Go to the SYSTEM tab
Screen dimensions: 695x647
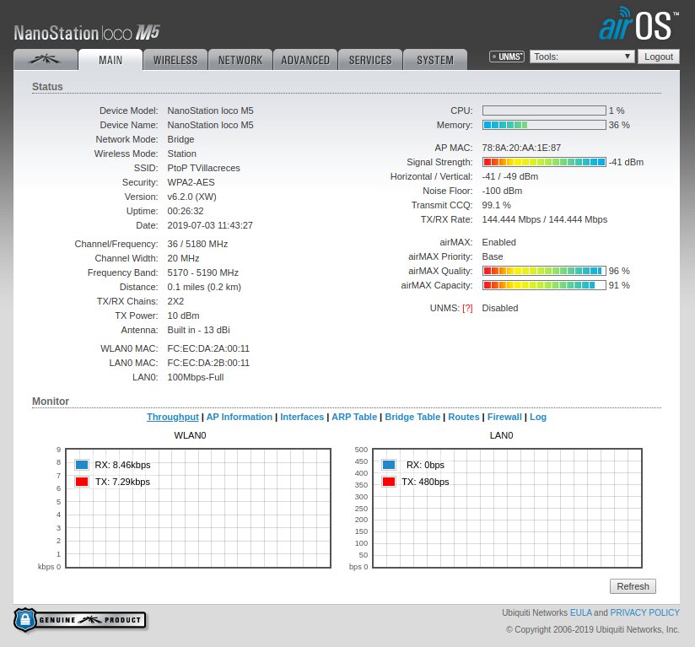pos(435,60)
